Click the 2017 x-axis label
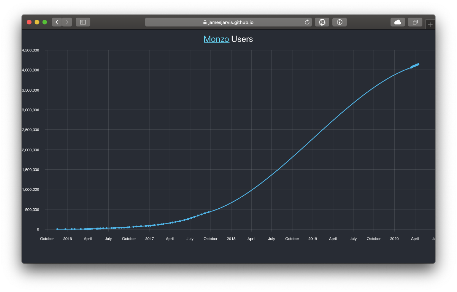457x292 pixels. pos(149,239)
